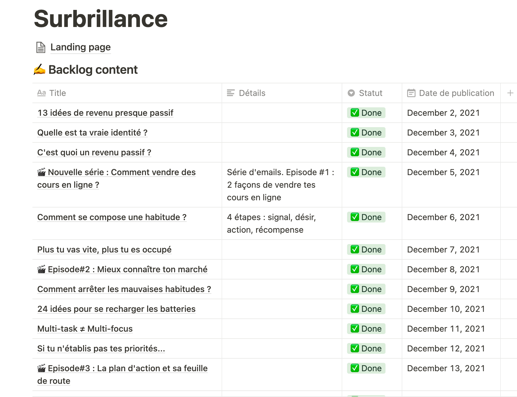Click the writing hand emoji beside Backlog content

pyautogui.click(x=39, y=70)
